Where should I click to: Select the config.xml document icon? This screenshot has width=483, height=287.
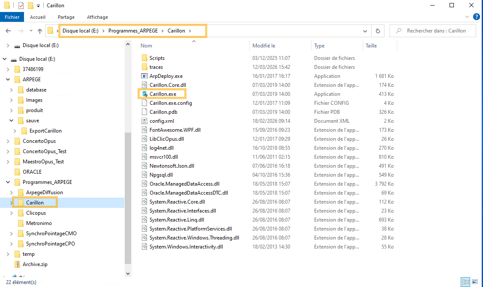144,121
